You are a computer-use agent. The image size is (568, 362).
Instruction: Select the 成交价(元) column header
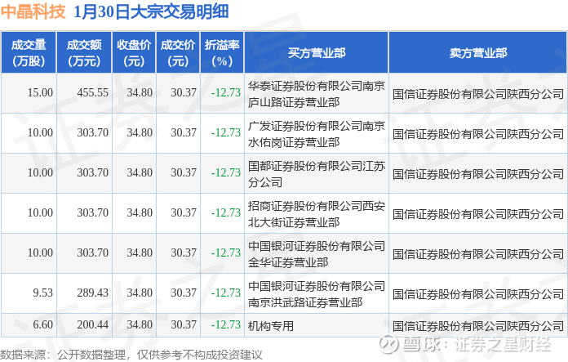178,52
